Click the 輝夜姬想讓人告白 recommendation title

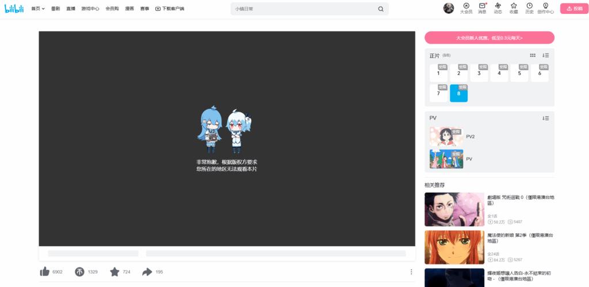521,276
